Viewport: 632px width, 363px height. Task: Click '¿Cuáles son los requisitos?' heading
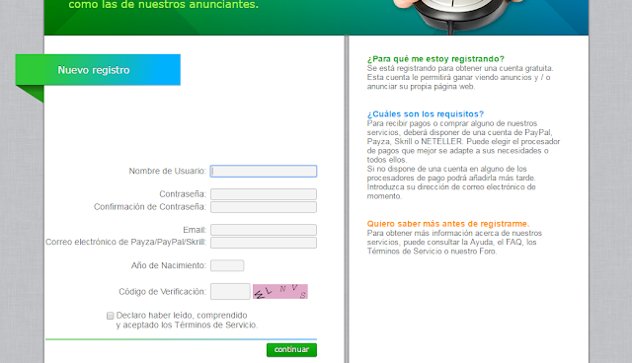pyautogui.click(x=426, y=113)
